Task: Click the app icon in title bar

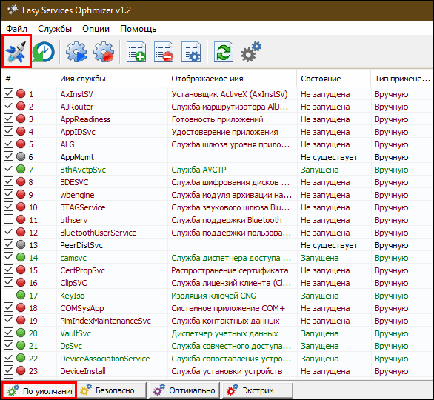Action: pos(13,10)
